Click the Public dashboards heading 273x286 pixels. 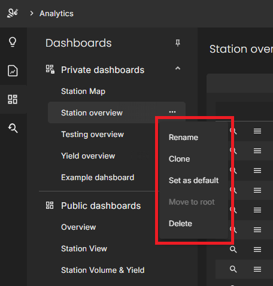tap(101, 206)
